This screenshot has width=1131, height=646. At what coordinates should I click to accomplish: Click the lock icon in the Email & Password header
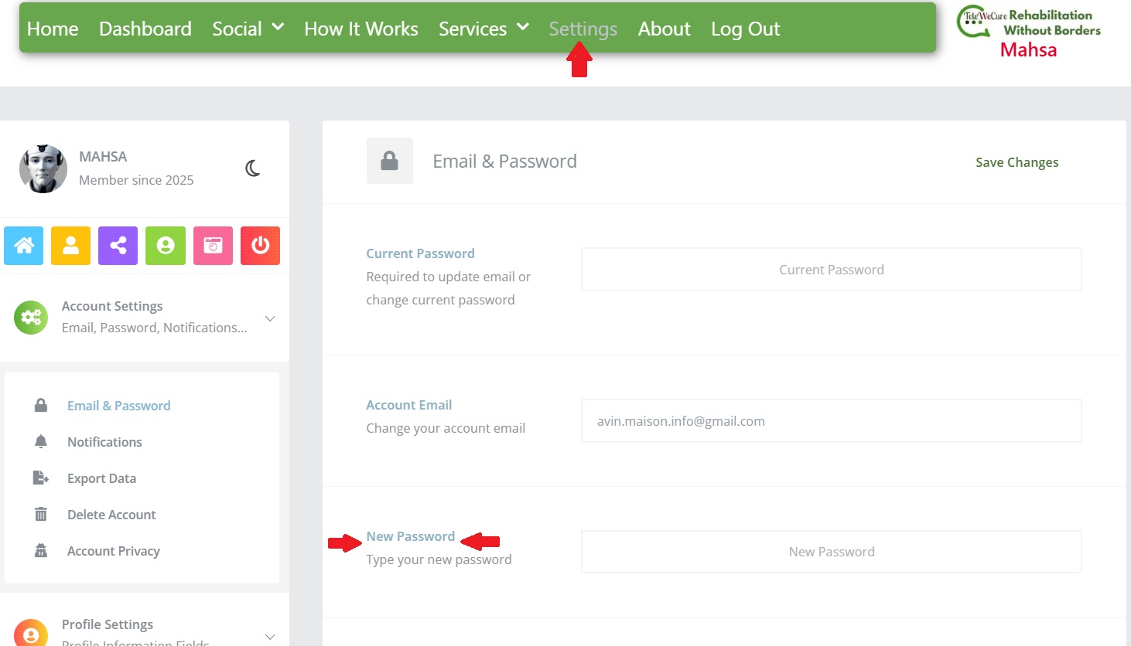390,161
